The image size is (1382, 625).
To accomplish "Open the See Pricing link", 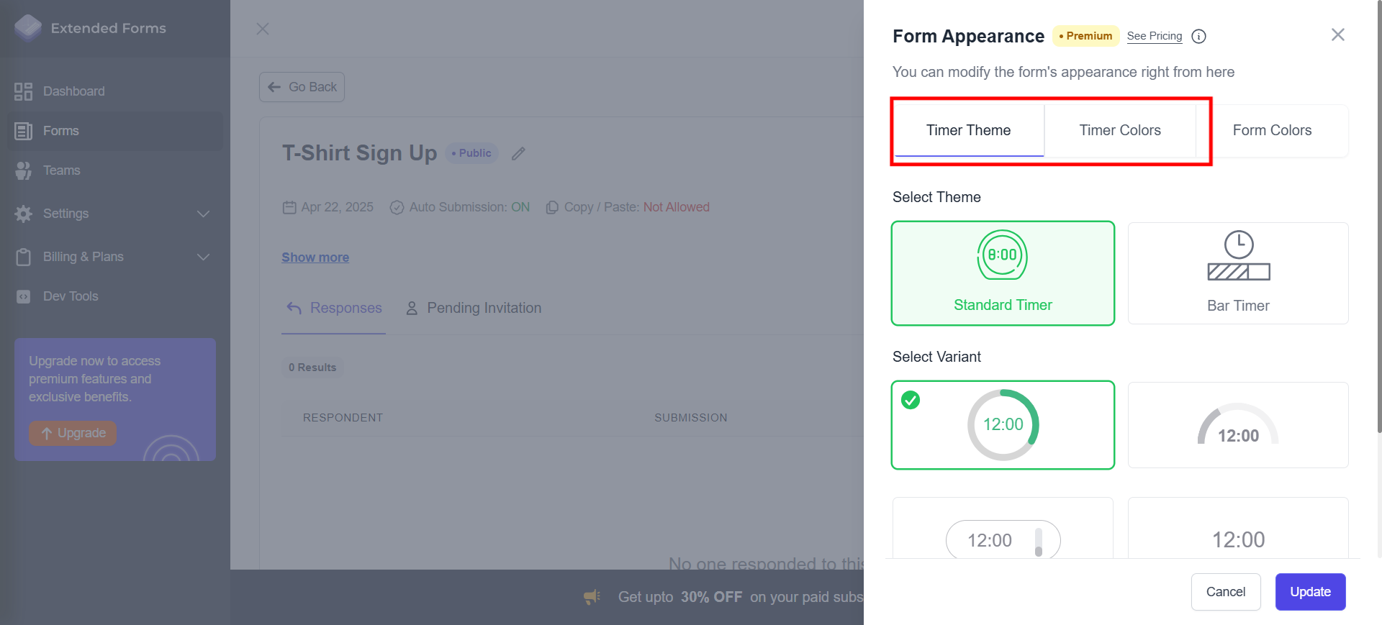I will coord(1154,36).
